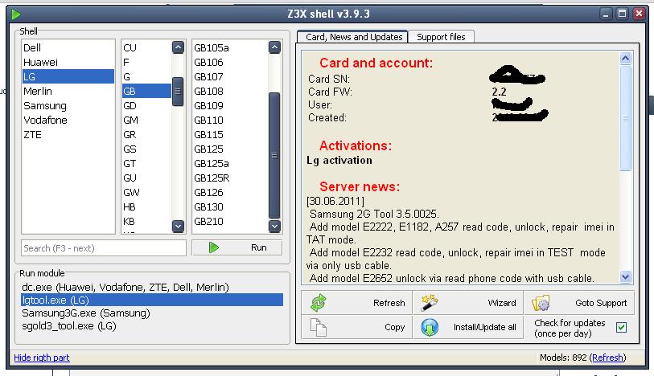This screenshot has width=654, height=376.
Task: Select Merlin in the brand list
Action: [68, 92]
